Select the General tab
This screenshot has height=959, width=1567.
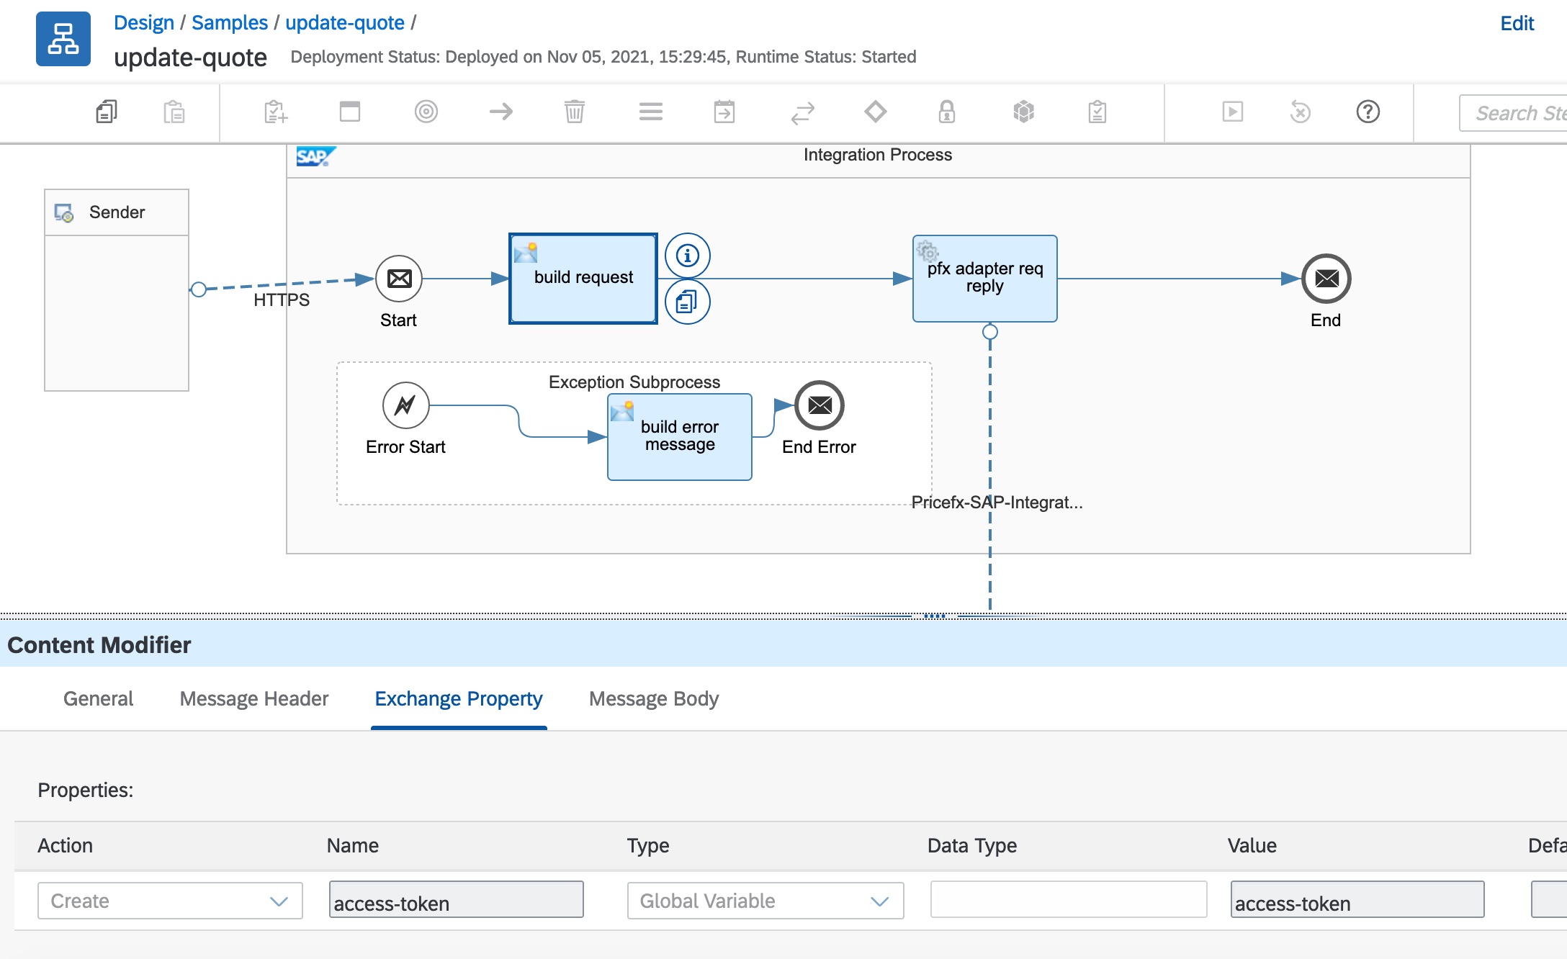[98, 698]
